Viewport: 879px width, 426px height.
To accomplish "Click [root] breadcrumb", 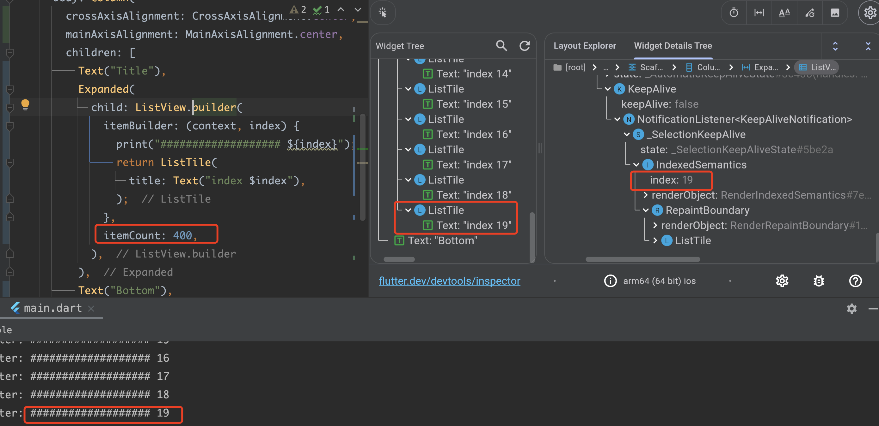I will point(569,67).
